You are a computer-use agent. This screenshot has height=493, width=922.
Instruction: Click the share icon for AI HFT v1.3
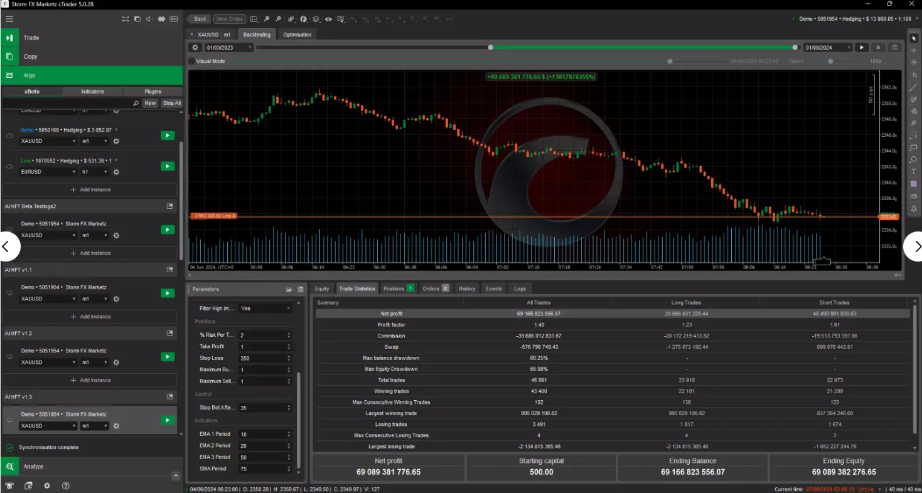[169, 396]
